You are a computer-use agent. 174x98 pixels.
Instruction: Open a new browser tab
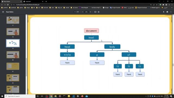46,2
